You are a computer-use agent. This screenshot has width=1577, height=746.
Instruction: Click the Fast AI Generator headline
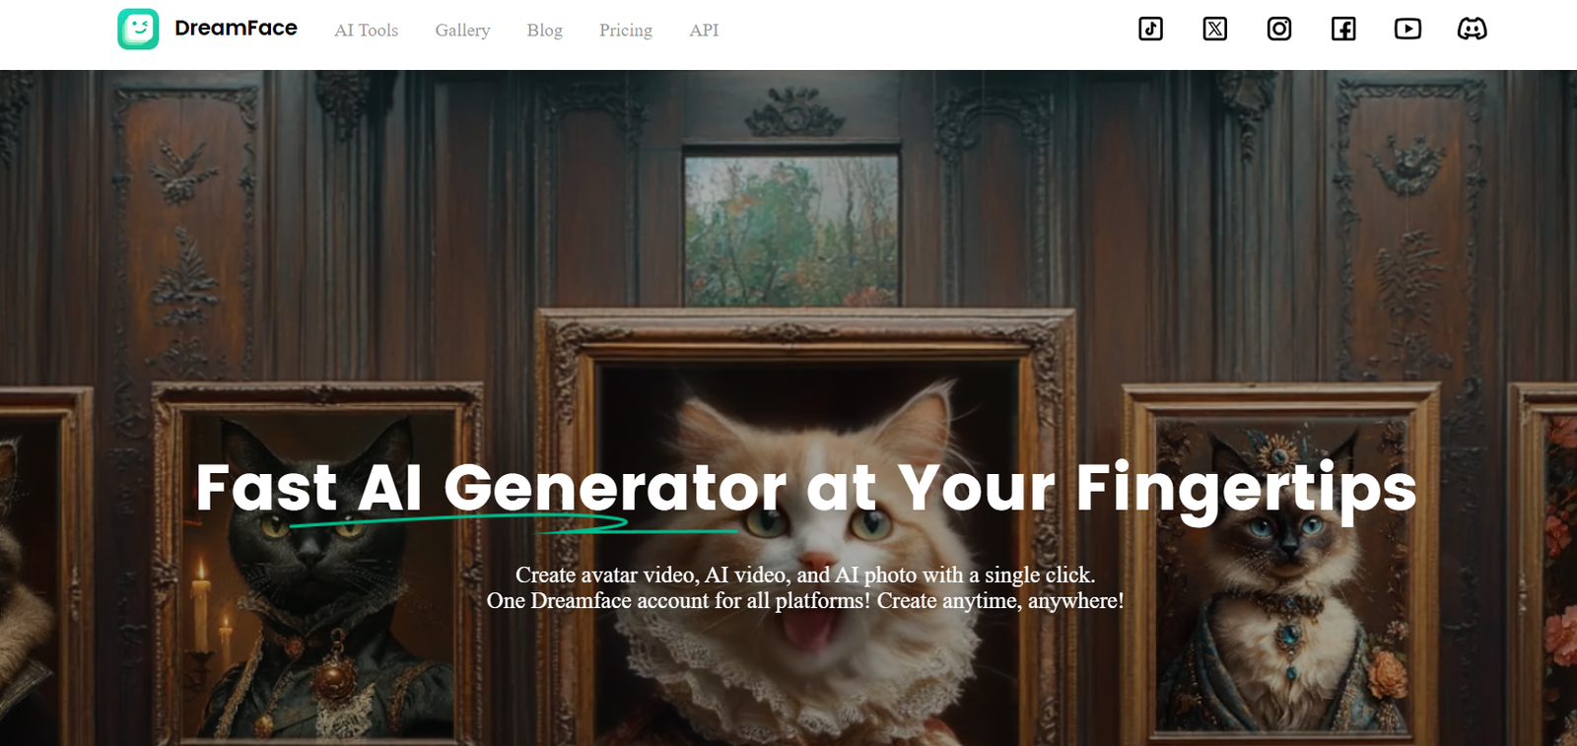(x=806, y=489)
